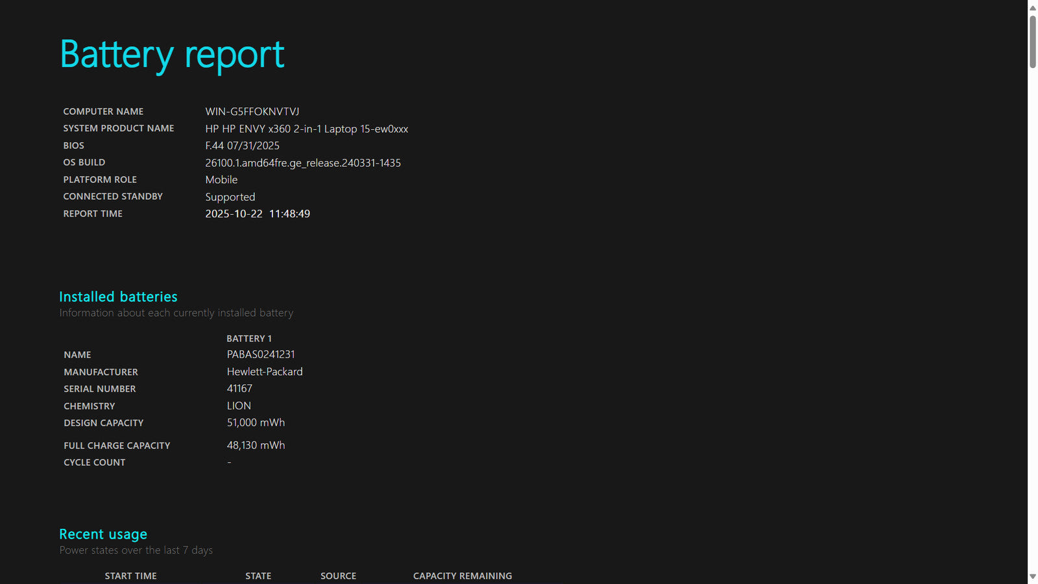Image resolution: width=1038 pixels, height=584 pixels.
Task: Click the design capacity value 51,000 mWh
Action: pos(256,422)
